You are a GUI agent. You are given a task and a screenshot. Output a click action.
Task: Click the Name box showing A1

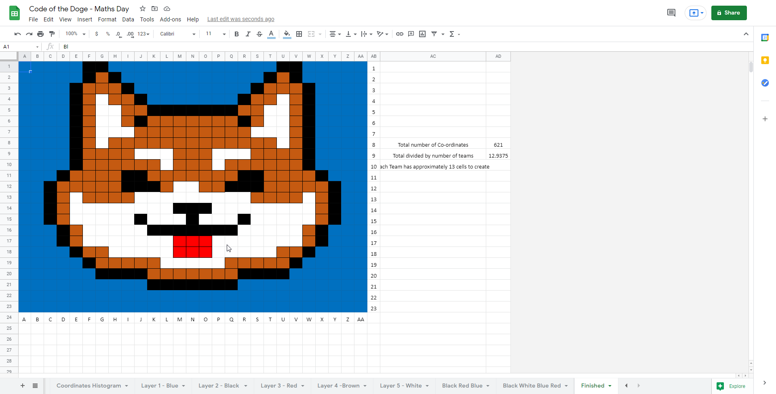(20, 46)
